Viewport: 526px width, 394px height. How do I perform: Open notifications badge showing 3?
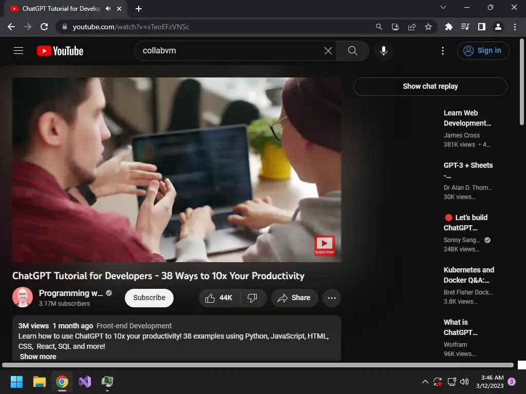pyautogui.click(x=512, y=382)
